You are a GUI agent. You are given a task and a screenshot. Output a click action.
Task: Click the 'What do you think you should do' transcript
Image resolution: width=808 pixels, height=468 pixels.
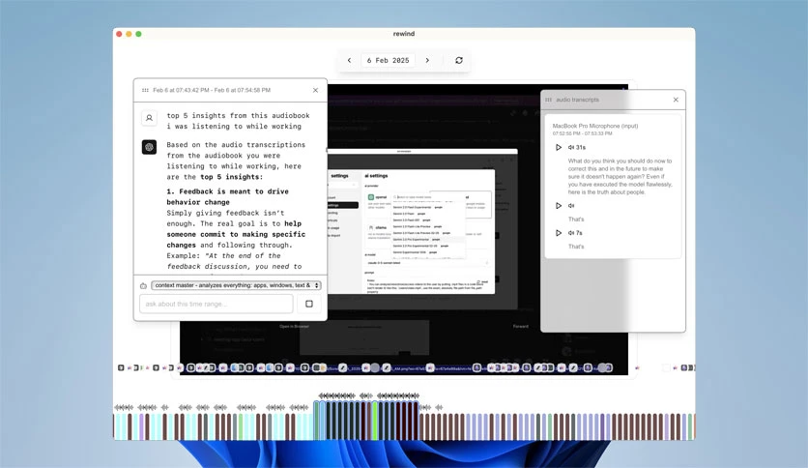pyautogui.click(x=620, y=176)
